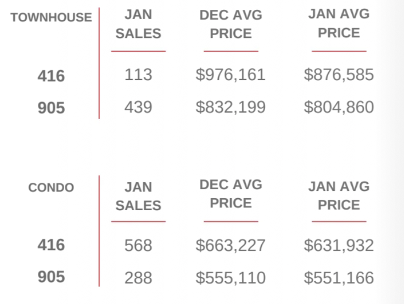Click JAN SALES header in condo table

pos(138,196)
